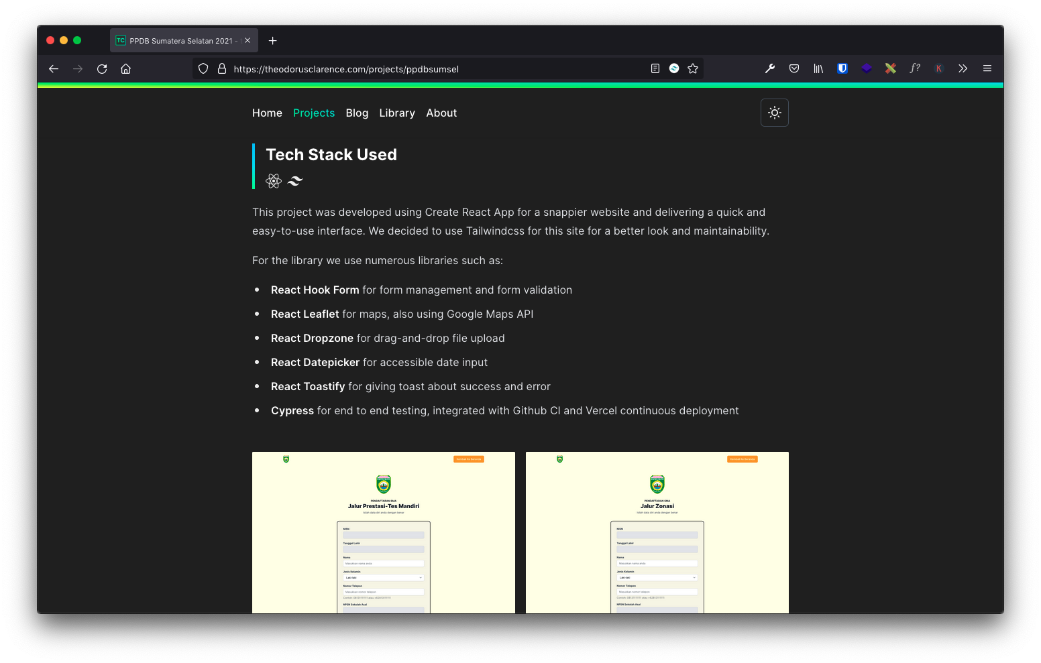Viewport: 1041px width, 663px height.
Task: Save page to Pocket
Action: point(794,68)
